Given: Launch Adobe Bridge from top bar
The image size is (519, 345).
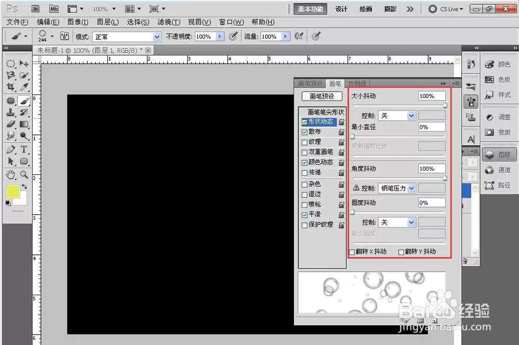Looking at the screenshot, I should click(36, 9).
